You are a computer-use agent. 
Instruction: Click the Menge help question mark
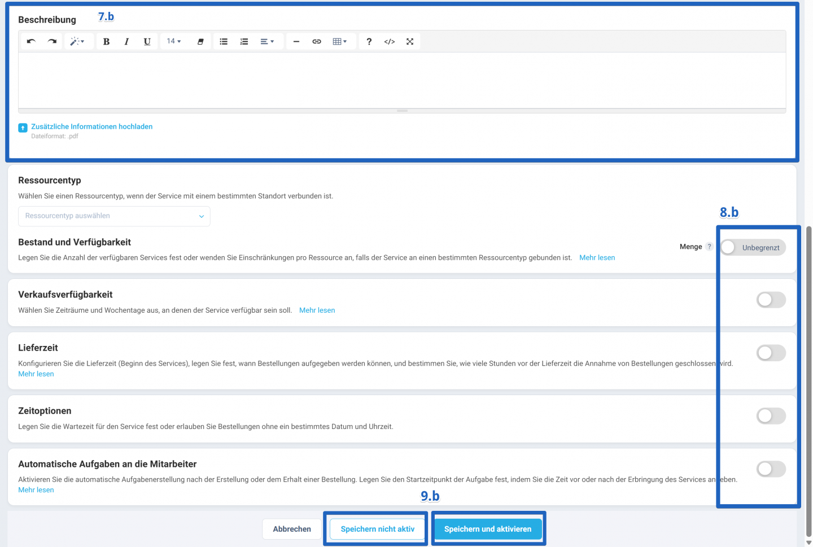709,247
